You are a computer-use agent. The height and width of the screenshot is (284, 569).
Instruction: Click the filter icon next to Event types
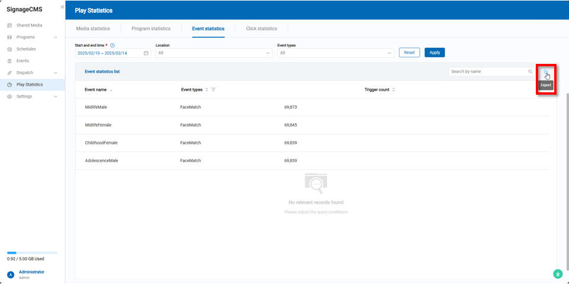[x=213, y=90]
